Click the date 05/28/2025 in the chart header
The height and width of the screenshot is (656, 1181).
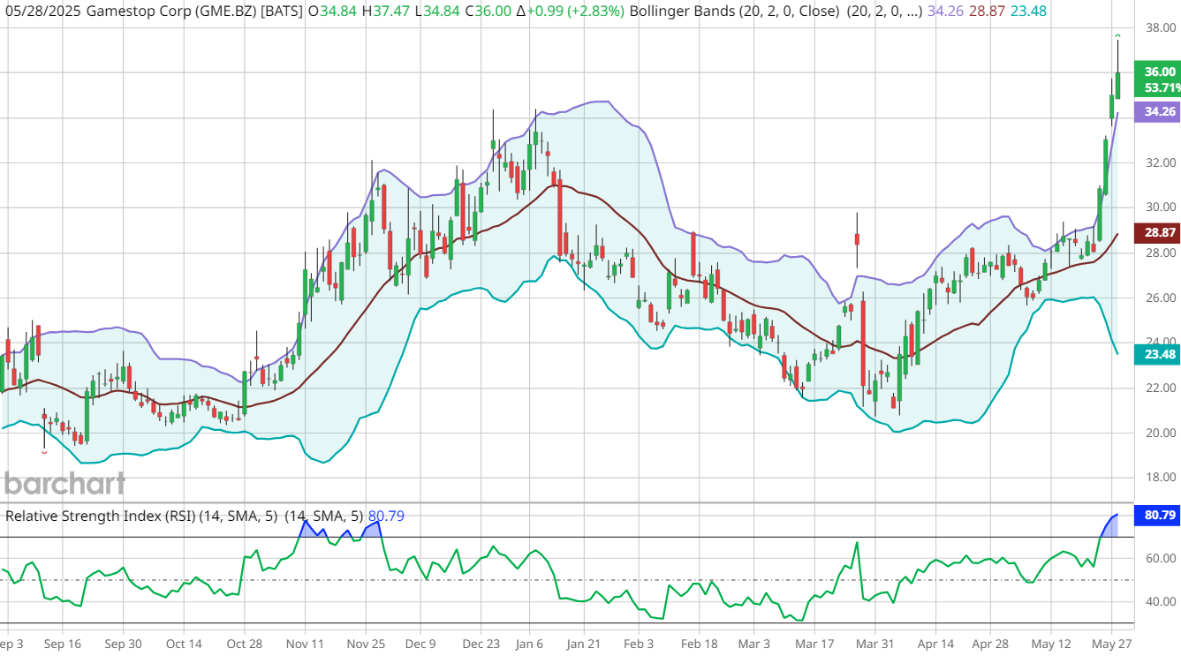click(42, 11)
